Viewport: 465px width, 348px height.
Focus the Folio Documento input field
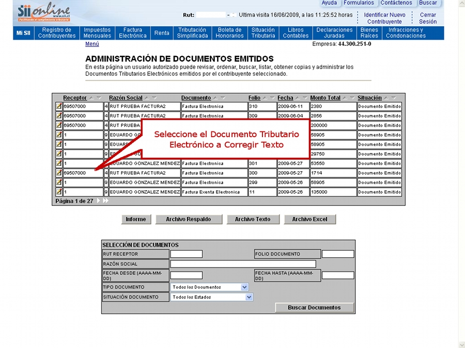tap(338, 254)
